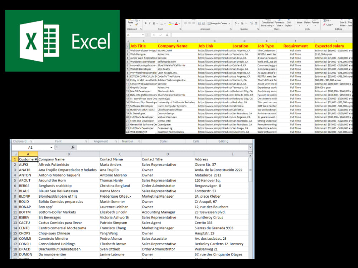The width and height of the screenshot is (358, 268).
Task: Click Bold in top spreadsheet ribbon
Action: (x=146, y=23)
